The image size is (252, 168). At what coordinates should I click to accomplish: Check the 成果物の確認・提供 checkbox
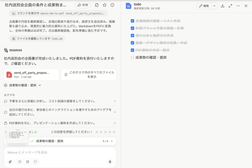133,57
